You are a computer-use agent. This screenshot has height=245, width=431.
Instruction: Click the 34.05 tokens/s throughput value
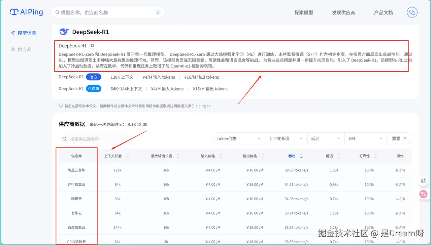click(296, 199)
